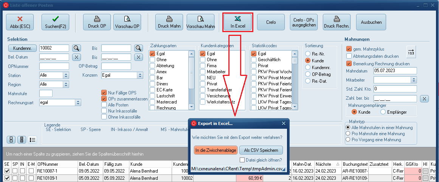Image resolution: width=439 pixels, height=182 pixels.
Task: Click the Druck Rechn. printer button
Action: (x=337, y=22)
